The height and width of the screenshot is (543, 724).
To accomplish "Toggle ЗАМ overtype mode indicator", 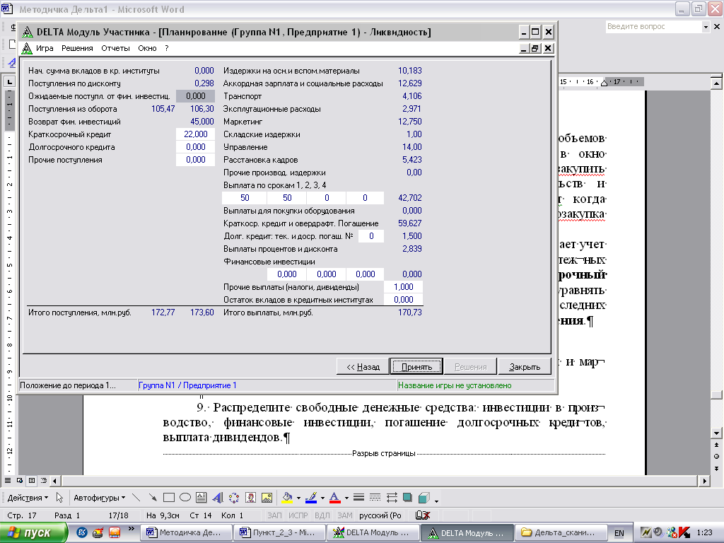I will coord(345,515).
